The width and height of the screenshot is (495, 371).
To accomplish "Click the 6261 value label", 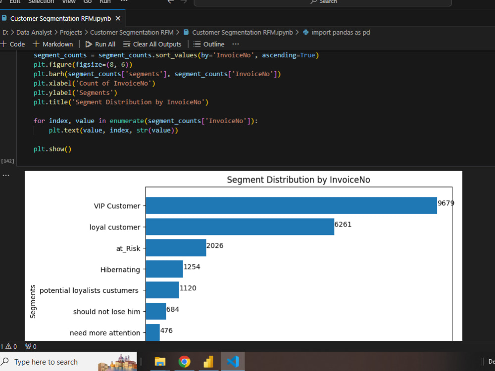I will pos(343,224).
